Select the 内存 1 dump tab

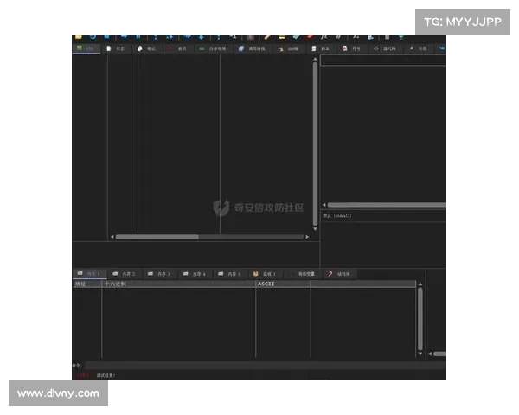89,274
